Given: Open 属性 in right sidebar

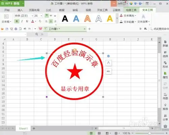Looking at the screenshot, I should 165,75.
